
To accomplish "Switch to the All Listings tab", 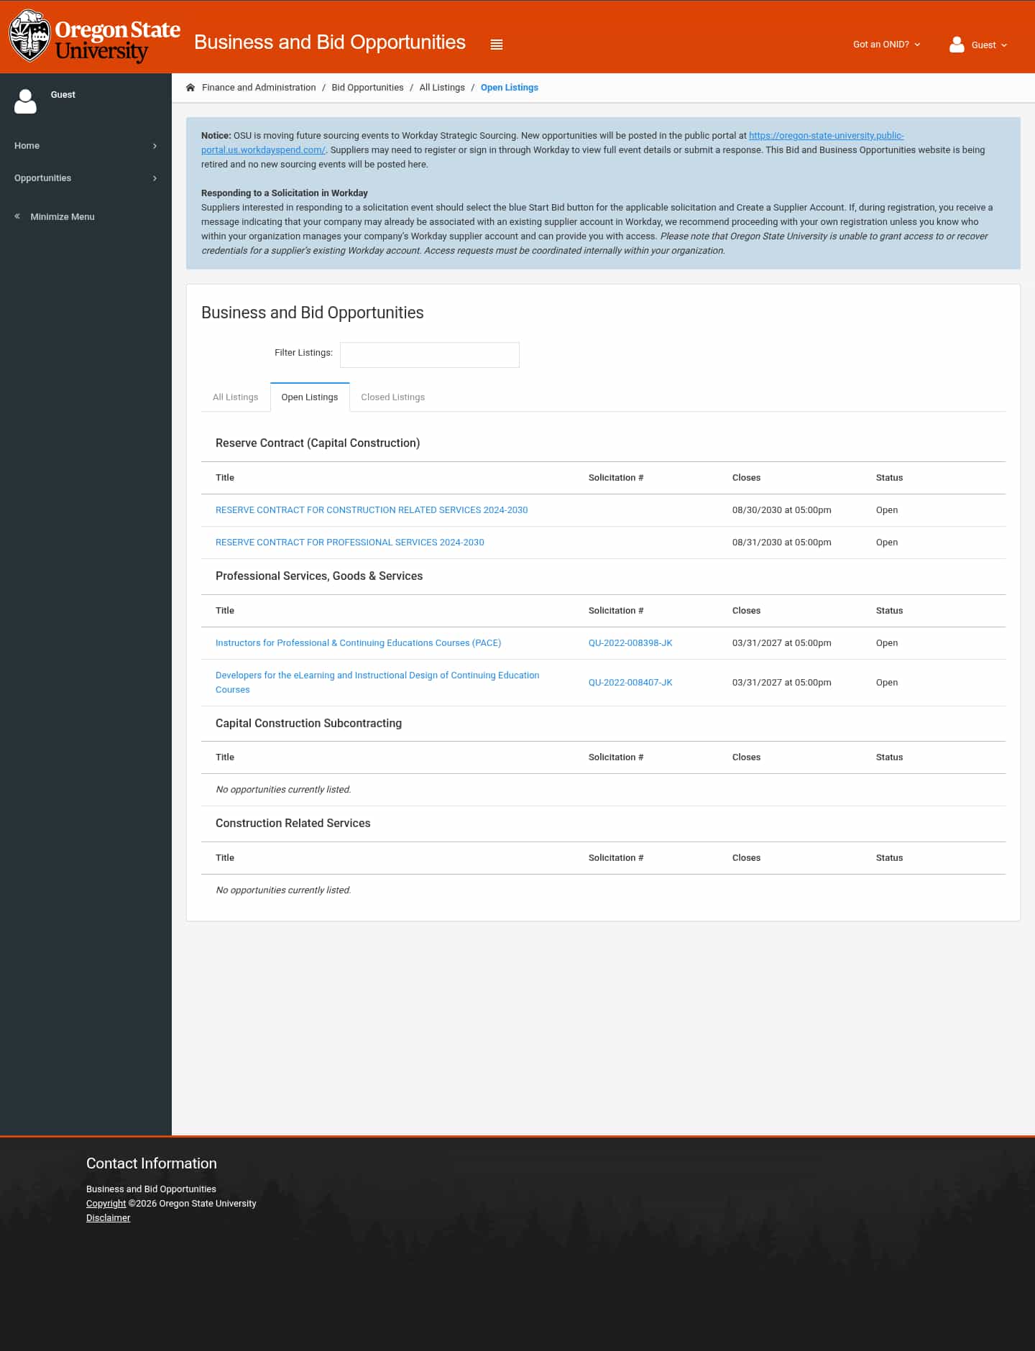I will [235, 397].
